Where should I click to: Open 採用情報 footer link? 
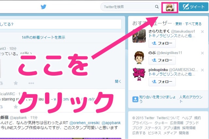point(189,128)
